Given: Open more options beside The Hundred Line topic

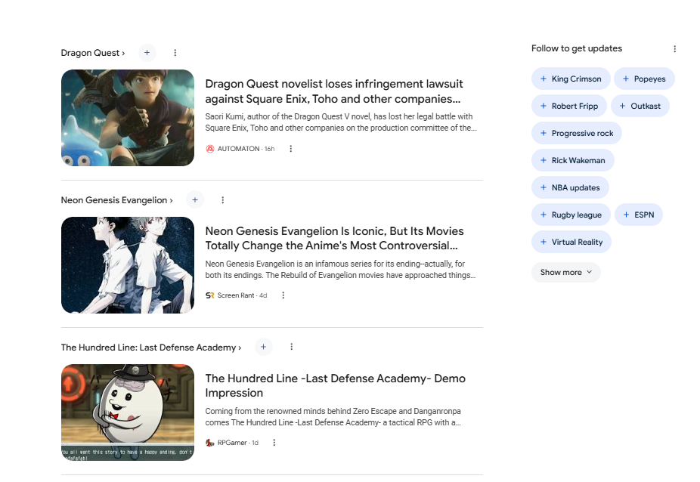Looking at the screenshot, I should tap(292, 347).
